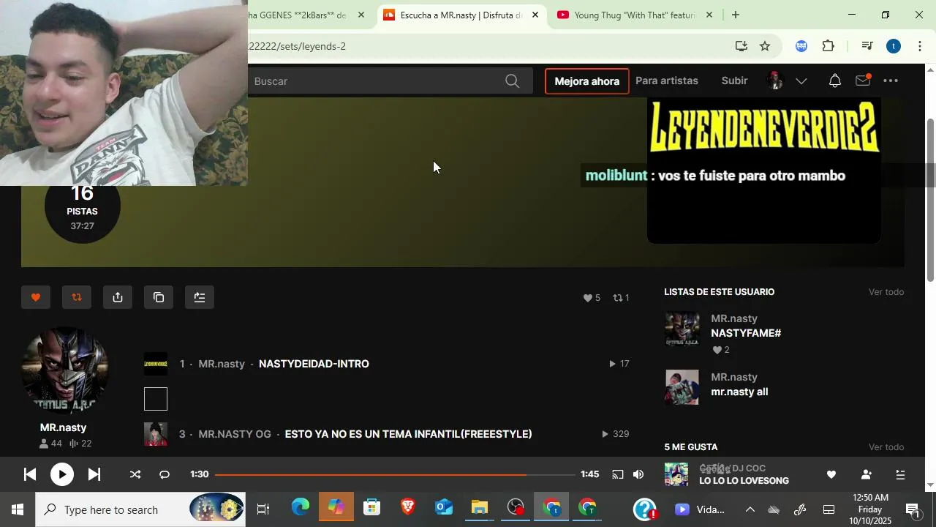Open the Chrome media controls icon
936x527 pixels.
[867, 46]
